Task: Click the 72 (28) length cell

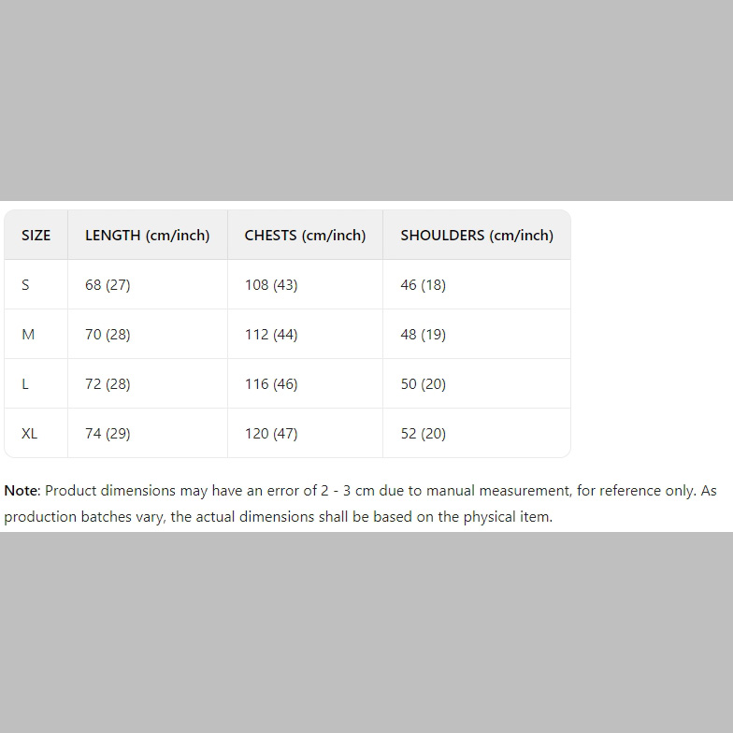Action: 108,384
